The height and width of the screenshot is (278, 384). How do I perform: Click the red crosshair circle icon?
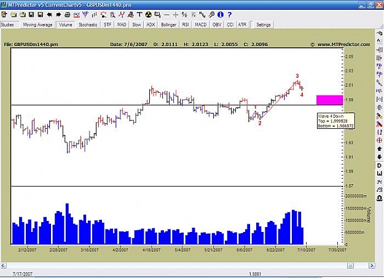click(x=379, y=140)
